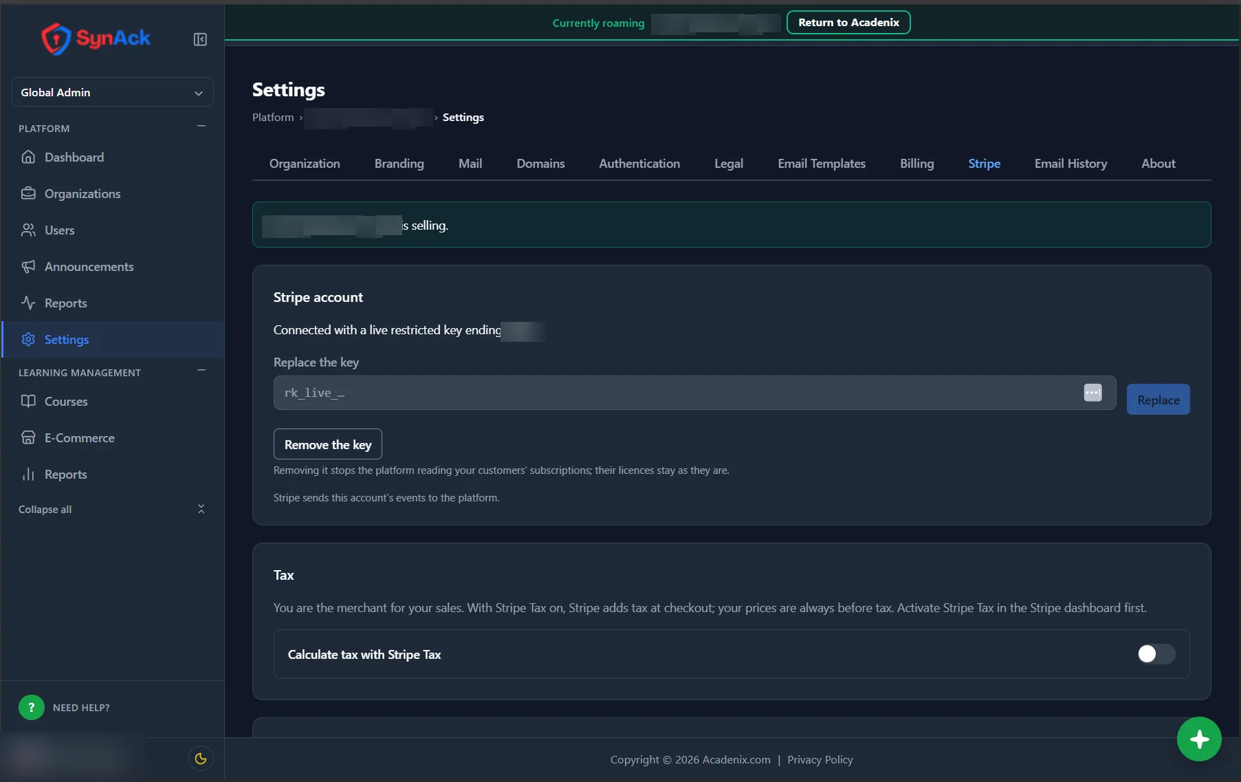The height and width of the screenshot is (782, 1241).
Task: View the Email History tab
Action: (x=1070, y=164)
